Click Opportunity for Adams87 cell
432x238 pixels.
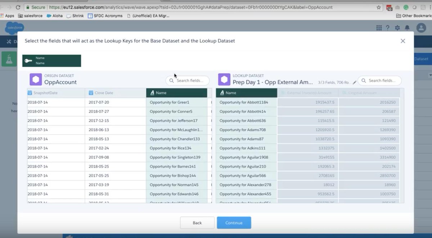point(247,139)
